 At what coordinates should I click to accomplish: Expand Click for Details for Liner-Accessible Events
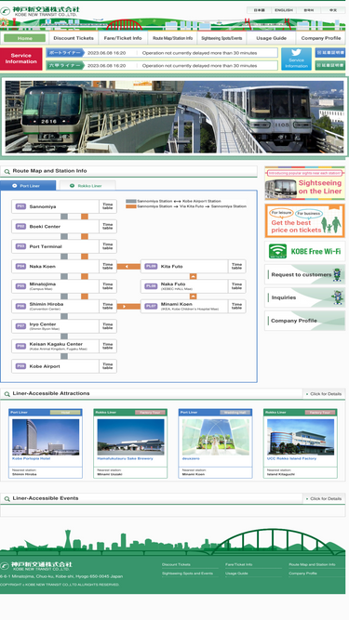click(324, 498)
